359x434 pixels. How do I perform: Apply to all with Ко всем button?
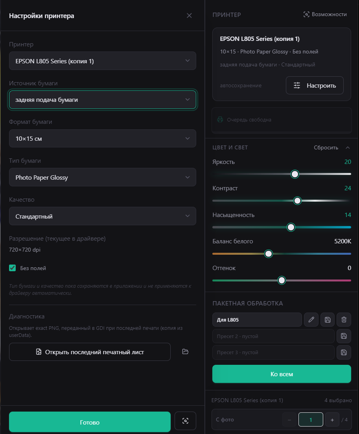(x=282, y=374)
